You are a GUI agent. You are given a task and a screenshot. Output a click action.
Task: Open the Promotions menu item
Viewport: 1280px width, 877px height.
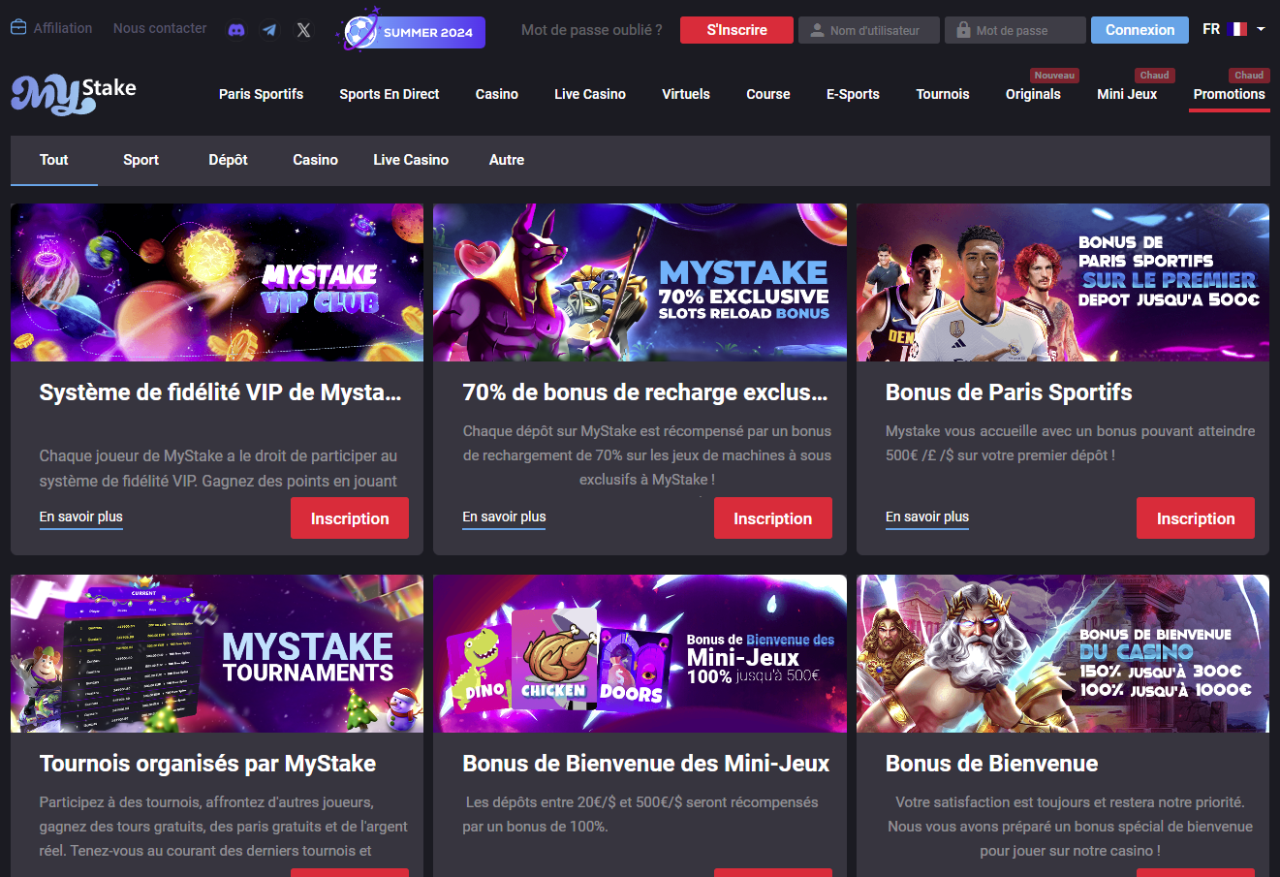tap(1230, 94)
